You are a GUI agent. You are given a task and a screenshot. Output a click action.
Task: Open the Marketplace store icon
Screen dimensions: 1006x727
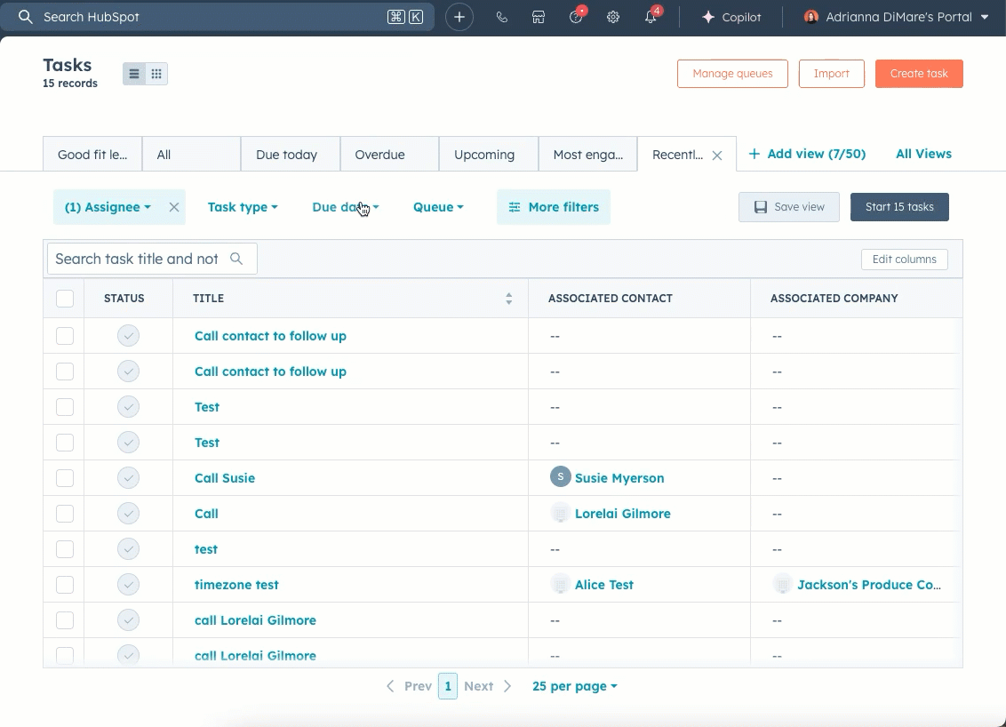[539, 16]
